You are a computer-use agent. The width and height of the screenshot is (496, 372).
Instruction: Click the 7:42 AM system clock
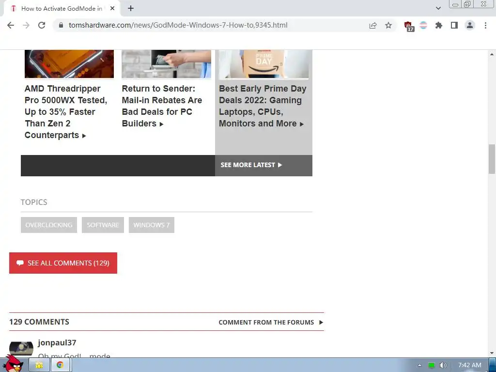470,365
